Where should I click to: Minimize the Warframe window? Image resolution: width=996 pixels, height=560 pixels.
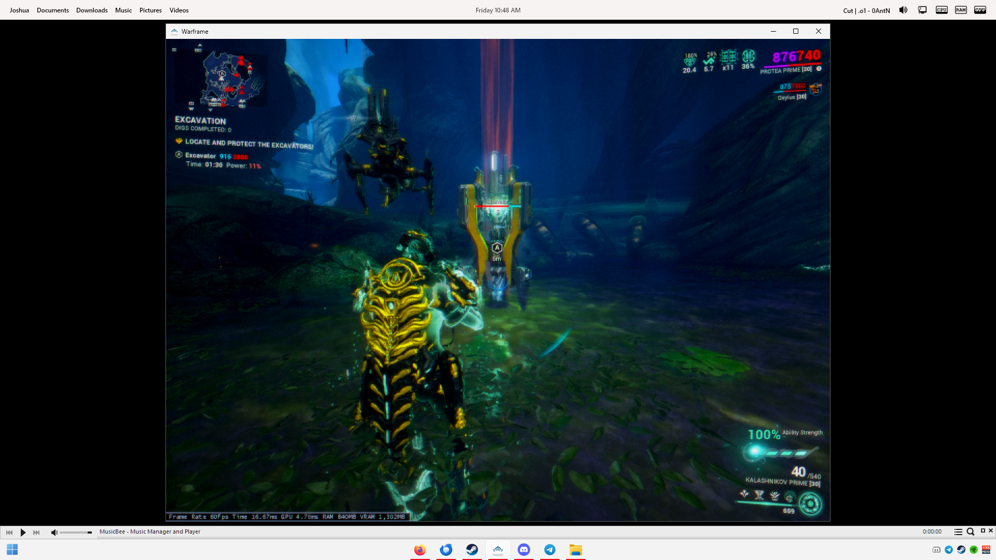pos(773,31)
